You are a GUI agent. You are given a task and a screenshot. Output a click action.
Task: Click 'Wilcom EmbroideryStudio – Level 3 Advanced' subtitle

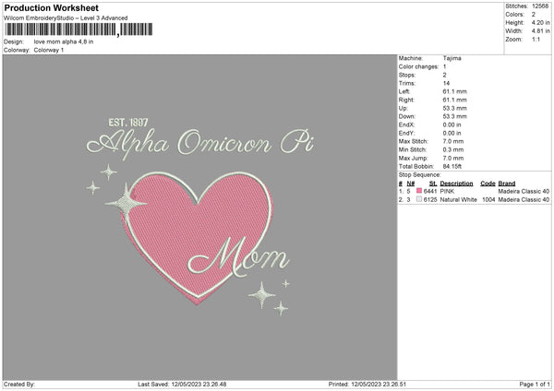[66, 18]
